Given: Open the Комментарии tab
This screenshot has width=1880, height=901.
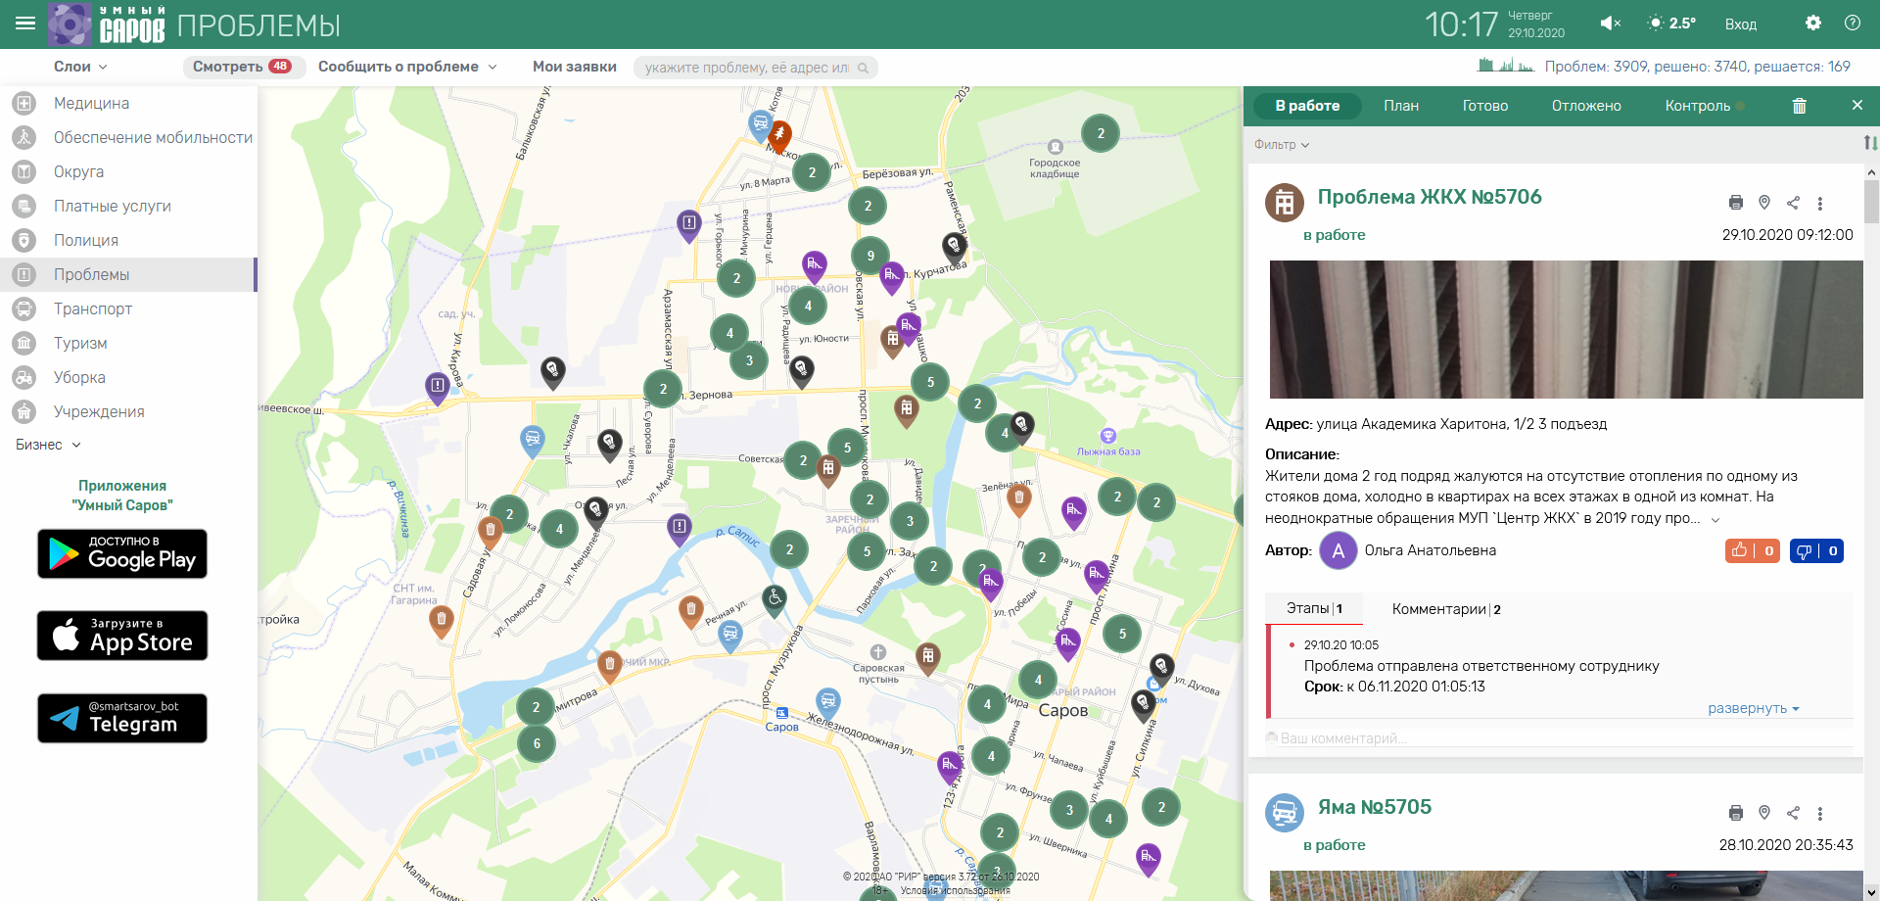Looking at the screenshot, I should pyautogui.click(x=1445, y=609).
